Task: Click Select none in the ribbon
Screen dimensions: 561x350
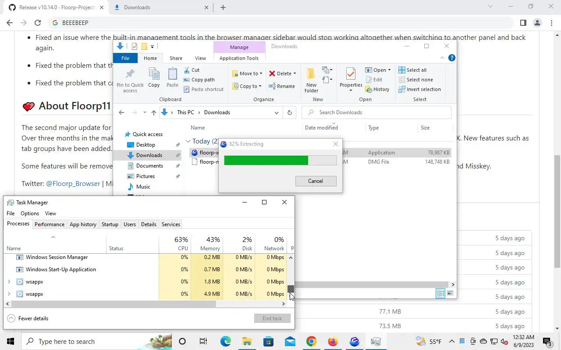Action: (x=415, y=80)
